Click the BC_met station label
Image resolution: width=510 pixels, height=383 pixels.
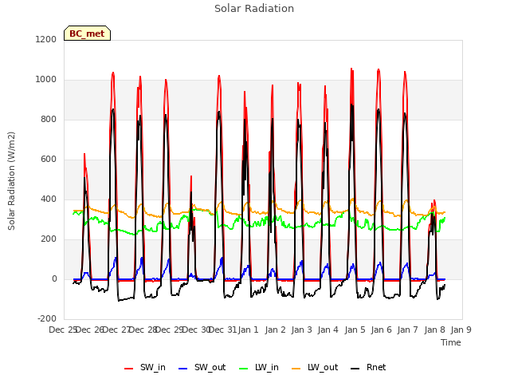(x=87, y=34)
